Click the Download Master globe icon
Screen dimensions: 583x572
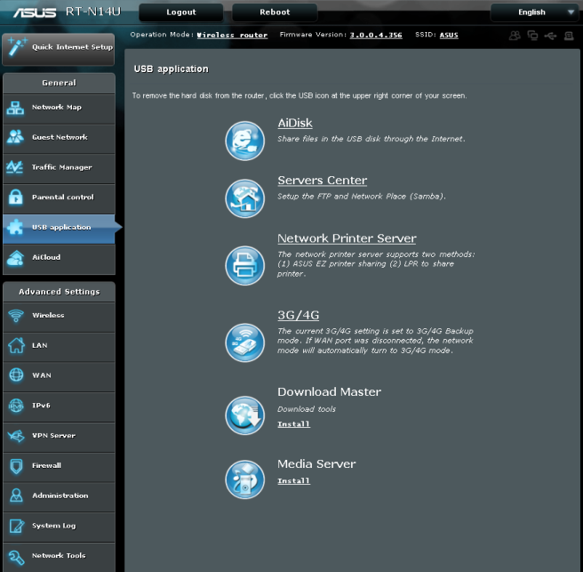pyautogui.click(x=244, y=415)
